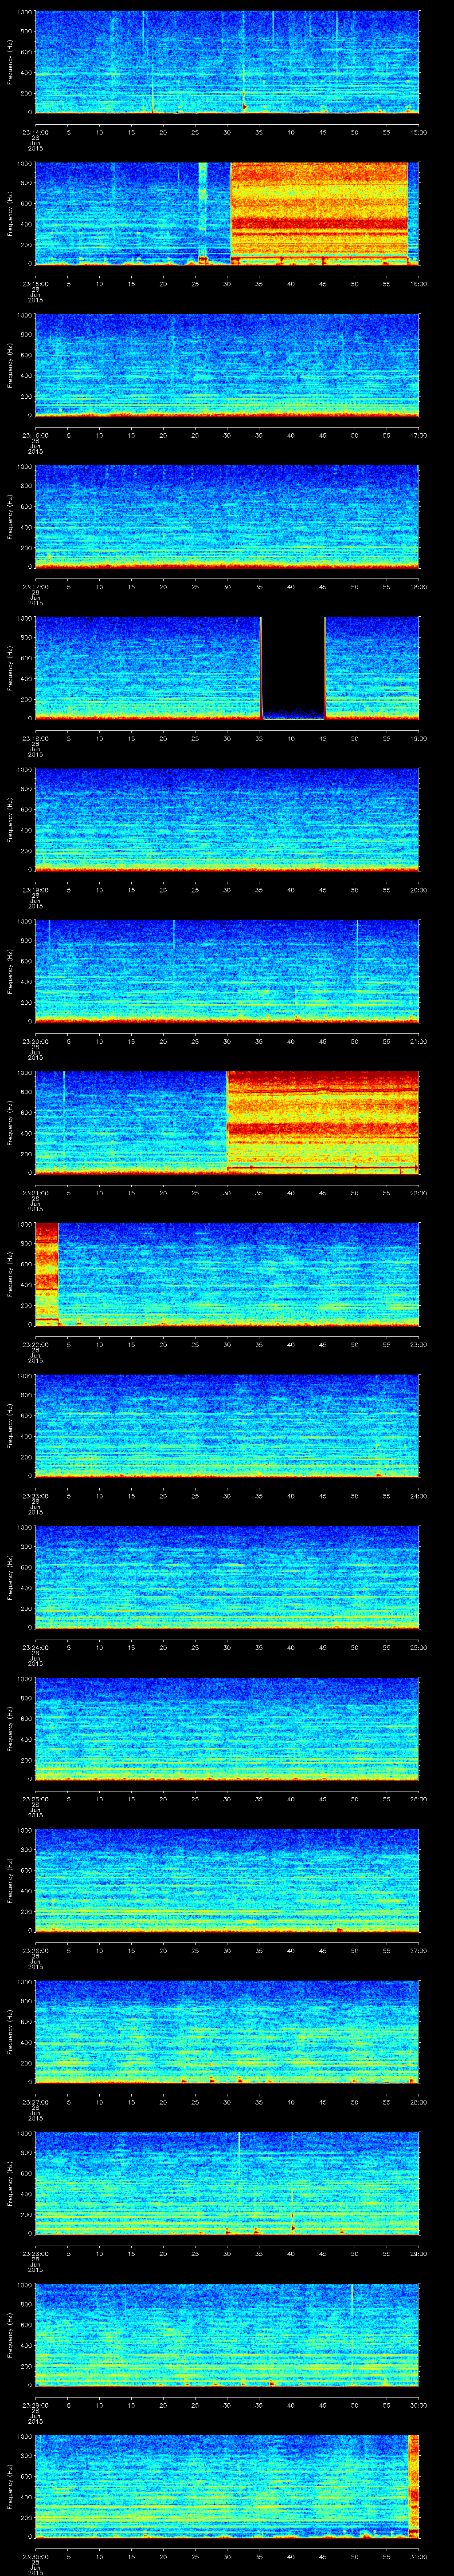Click the spectrogram panel starting at 23:14:00
The width and height of the screenshot is (454, 2576).
tap(227, 62)
